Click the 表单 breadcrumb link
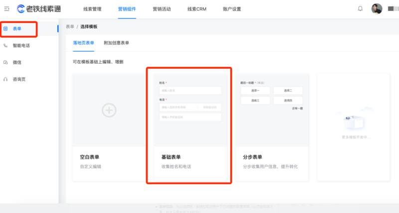This screenshot has width=399, height=213. point(70,27)
